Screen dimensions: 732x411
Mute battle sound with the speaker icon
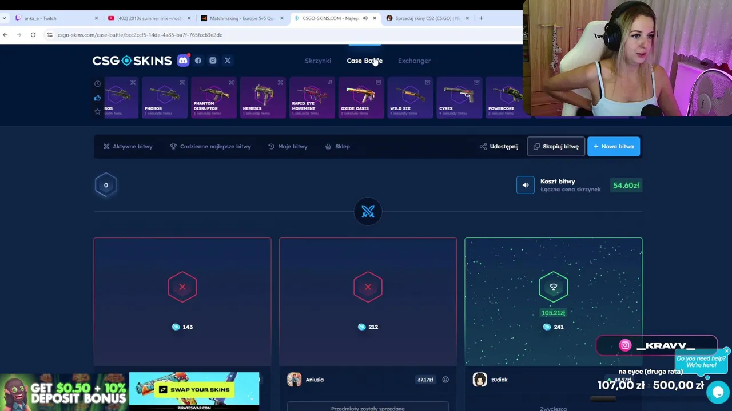pyautogui.click(x=526, y=185)
